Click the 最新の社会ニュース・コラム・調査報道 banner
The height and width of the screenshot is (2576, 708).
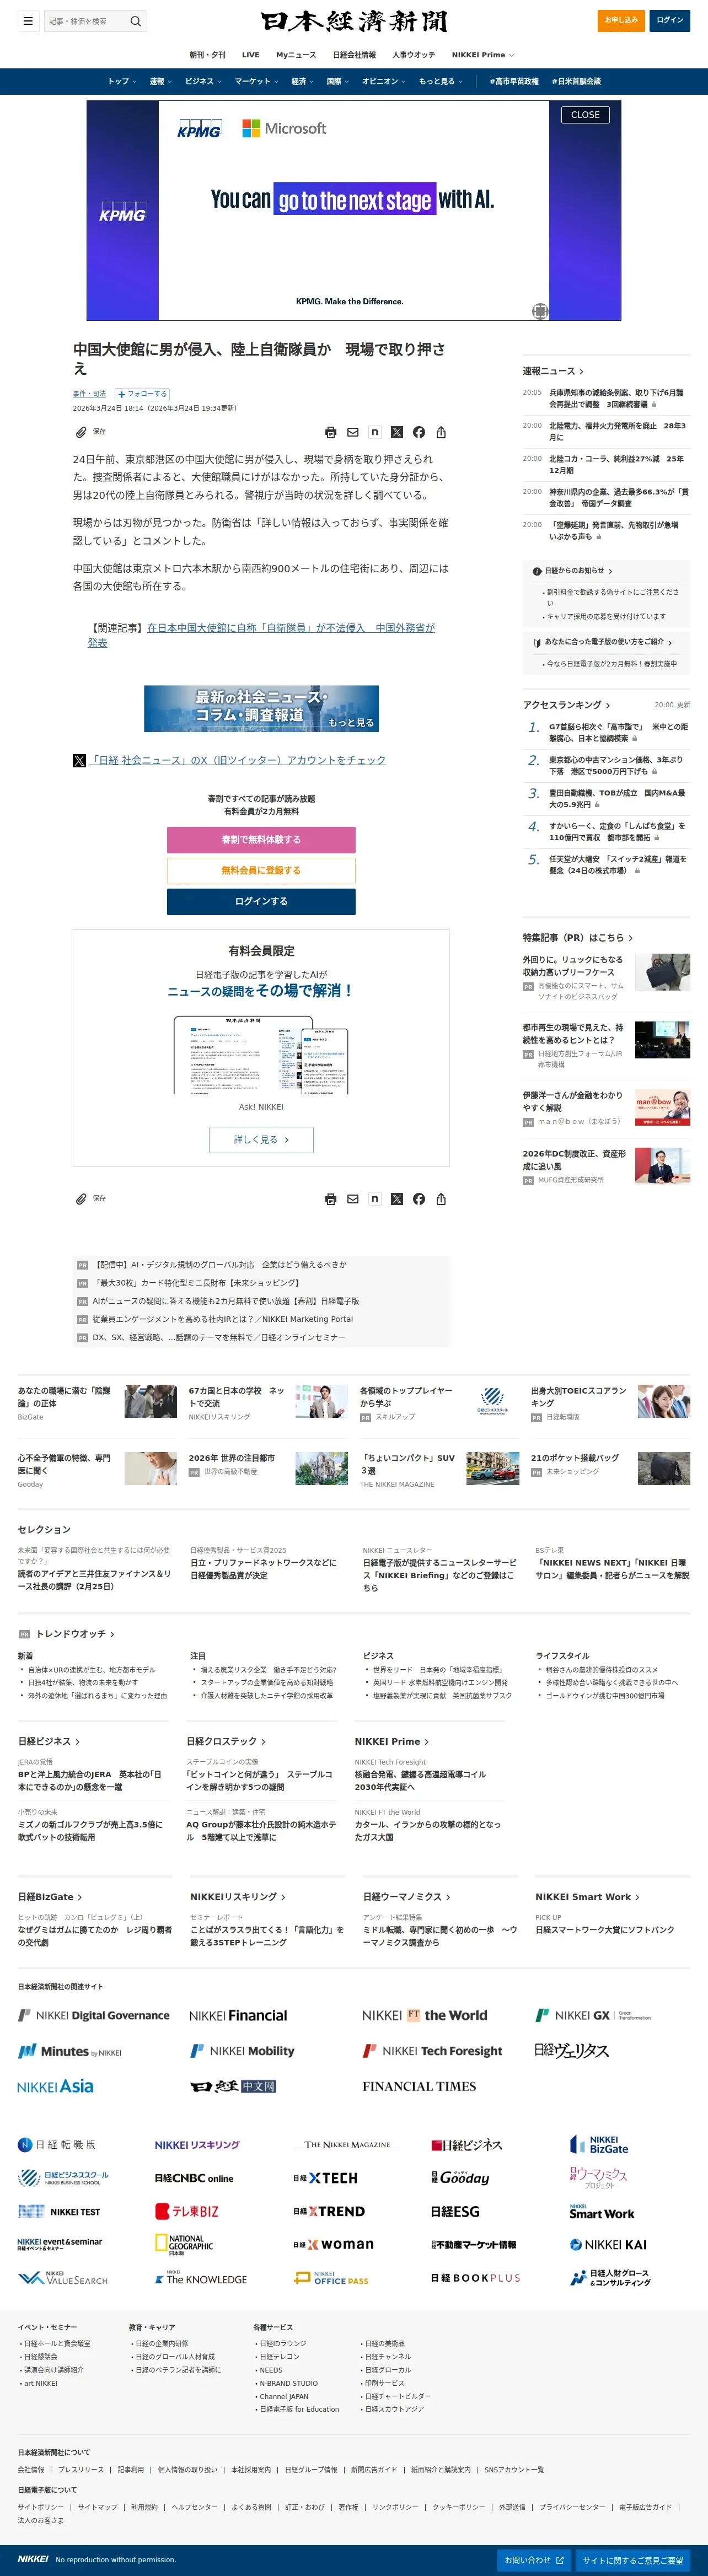click(261, 709)
